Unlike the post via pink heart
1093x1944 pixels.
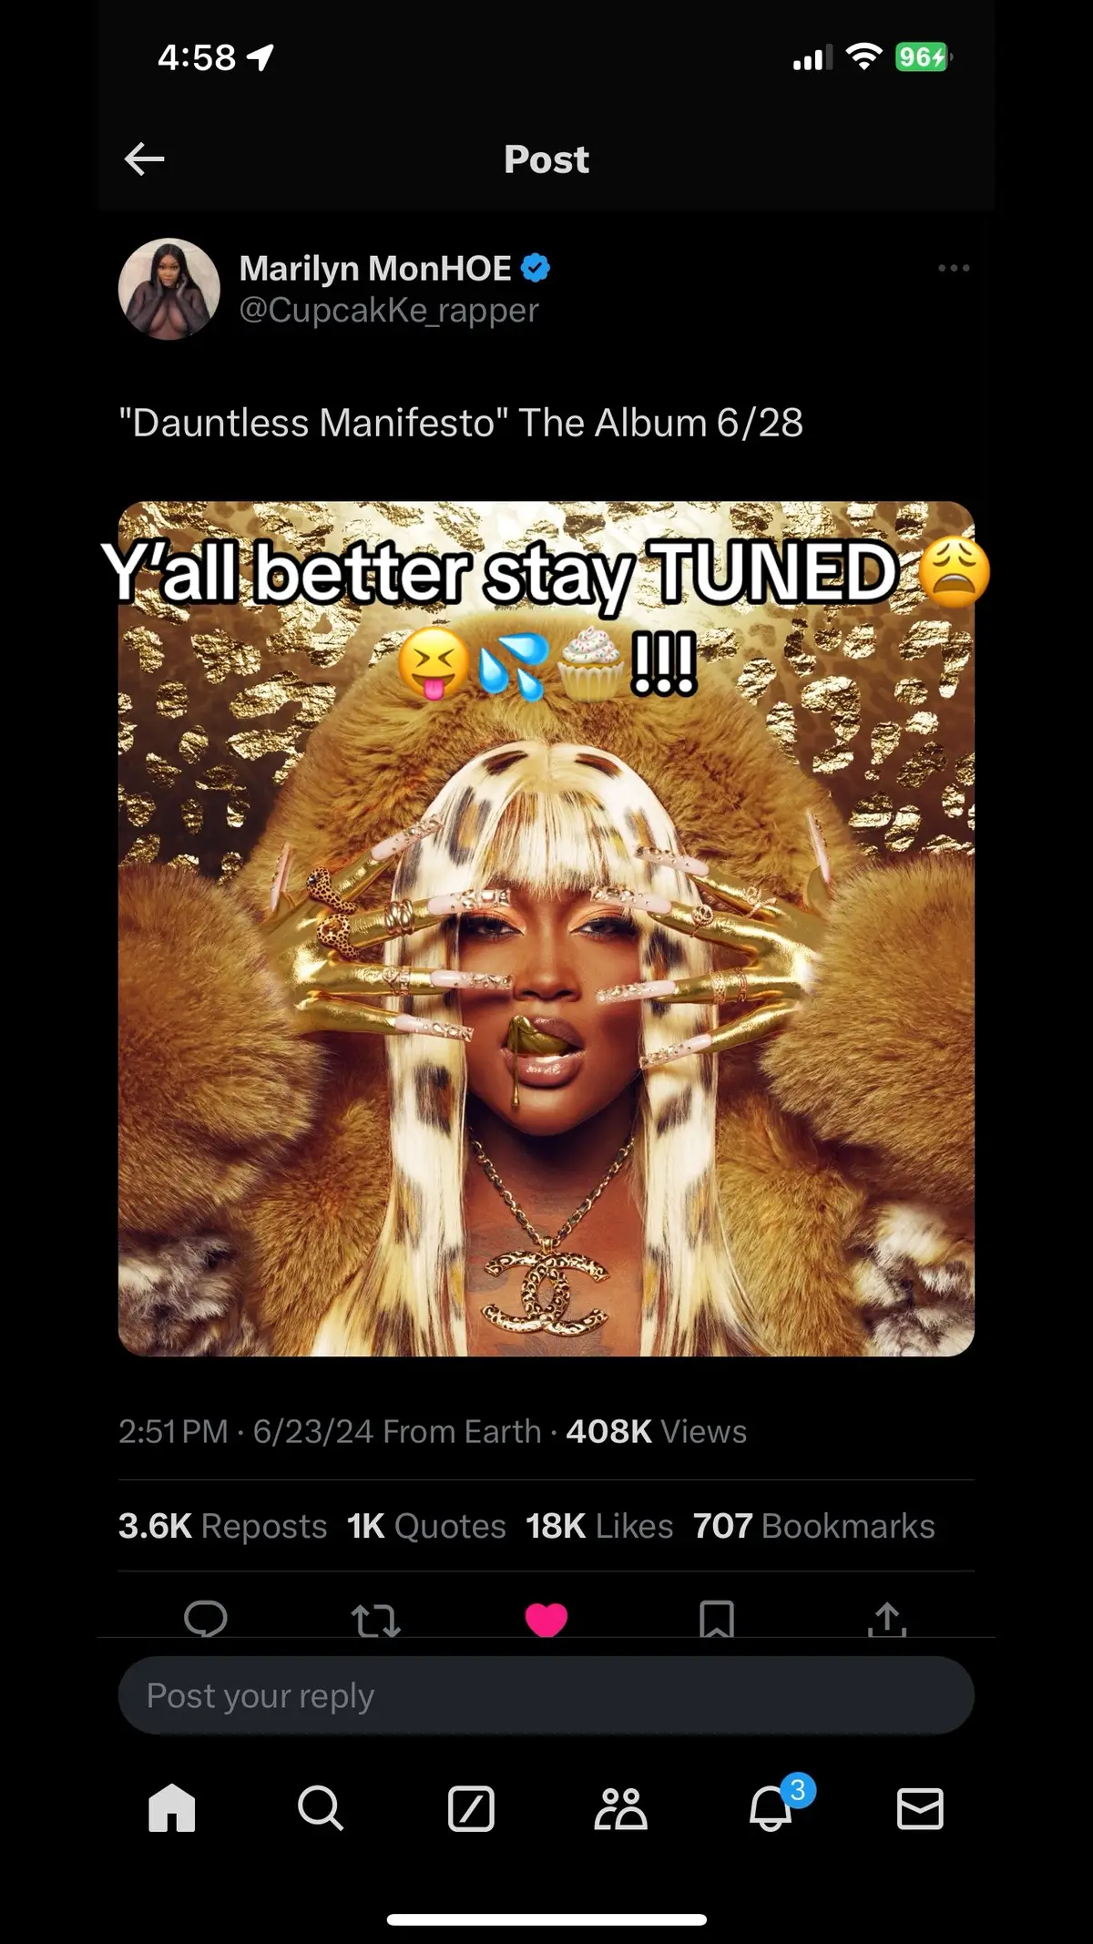point(546,1619)
